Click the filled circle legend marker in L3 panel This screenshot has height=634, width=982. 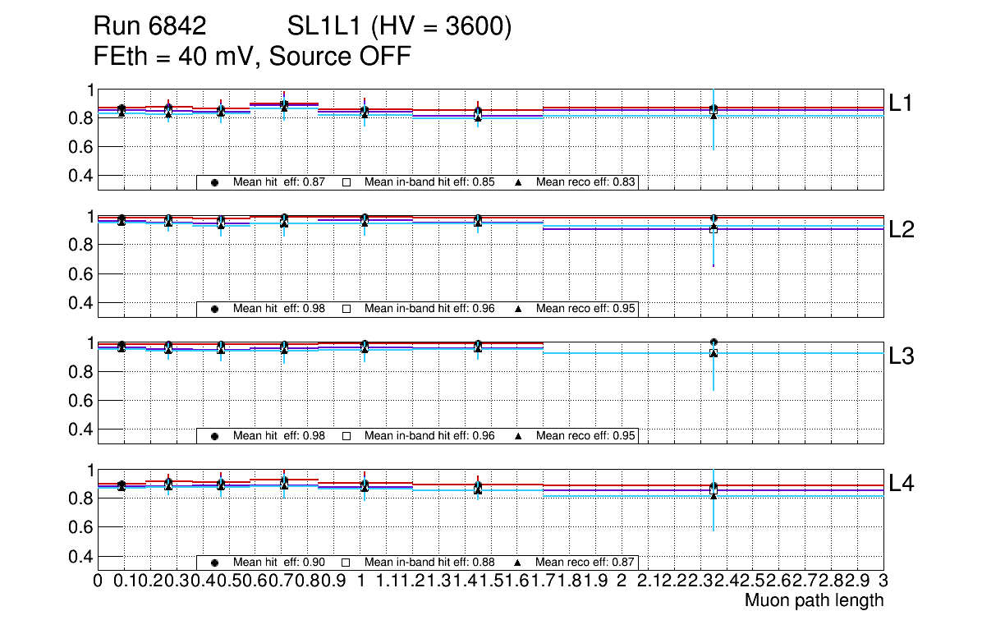point(215,436)
